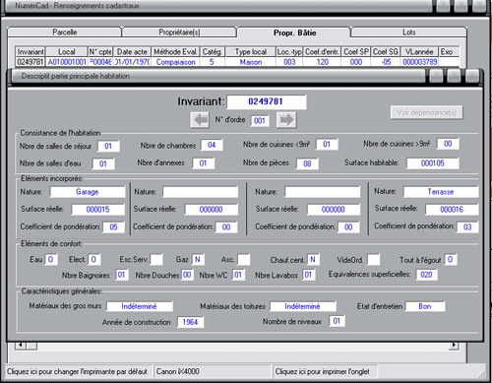Click the Matériaux des toitures field

coord(303,306)
